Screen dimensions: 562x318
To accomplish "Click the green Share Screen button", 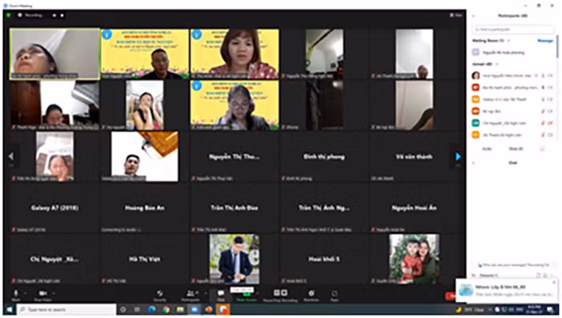I will 246,296.
